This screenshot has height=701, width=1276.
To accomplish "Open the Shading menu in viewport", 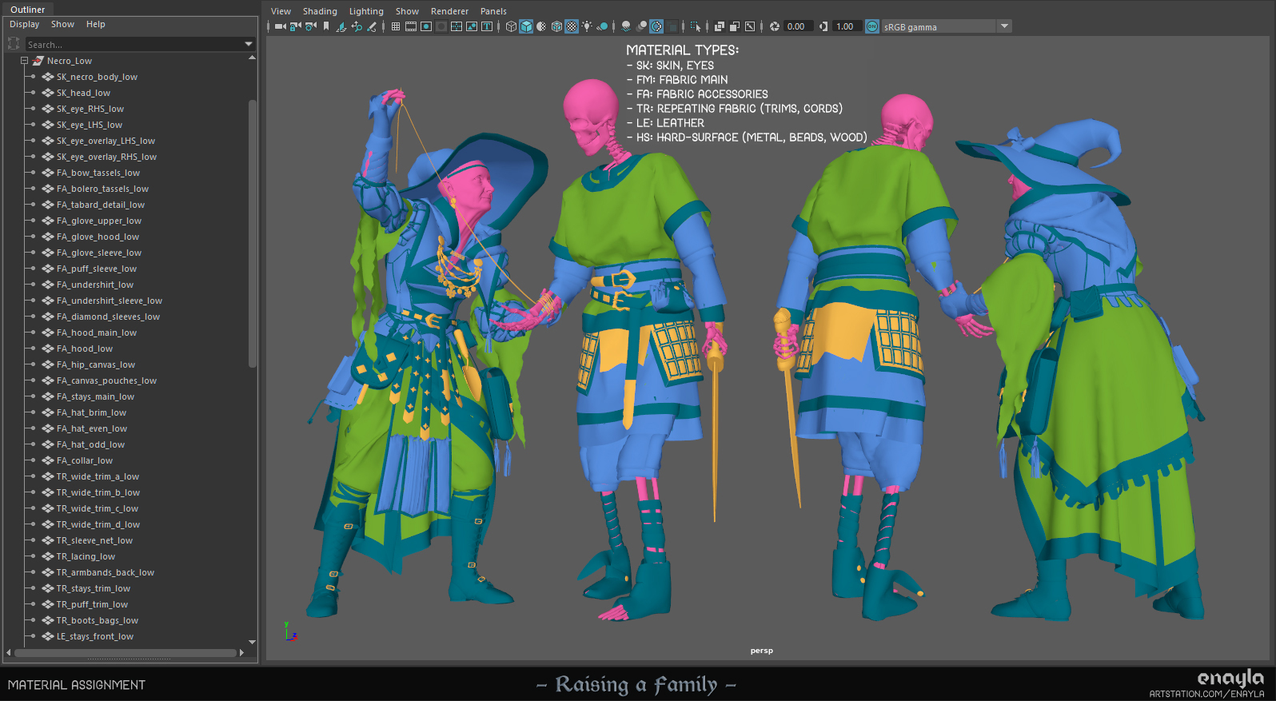I will coord(320,11).
